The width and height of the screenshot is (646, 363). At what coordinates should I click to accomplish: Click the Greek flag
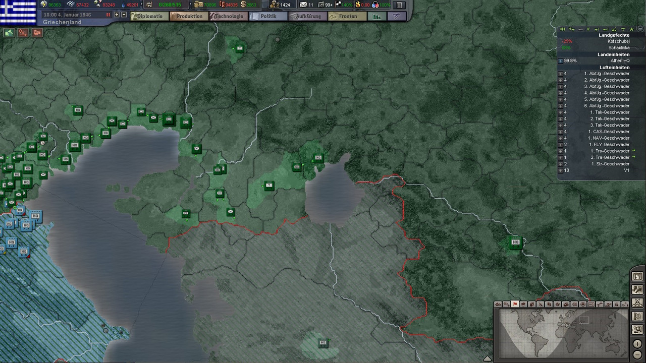tap(18, 12)
